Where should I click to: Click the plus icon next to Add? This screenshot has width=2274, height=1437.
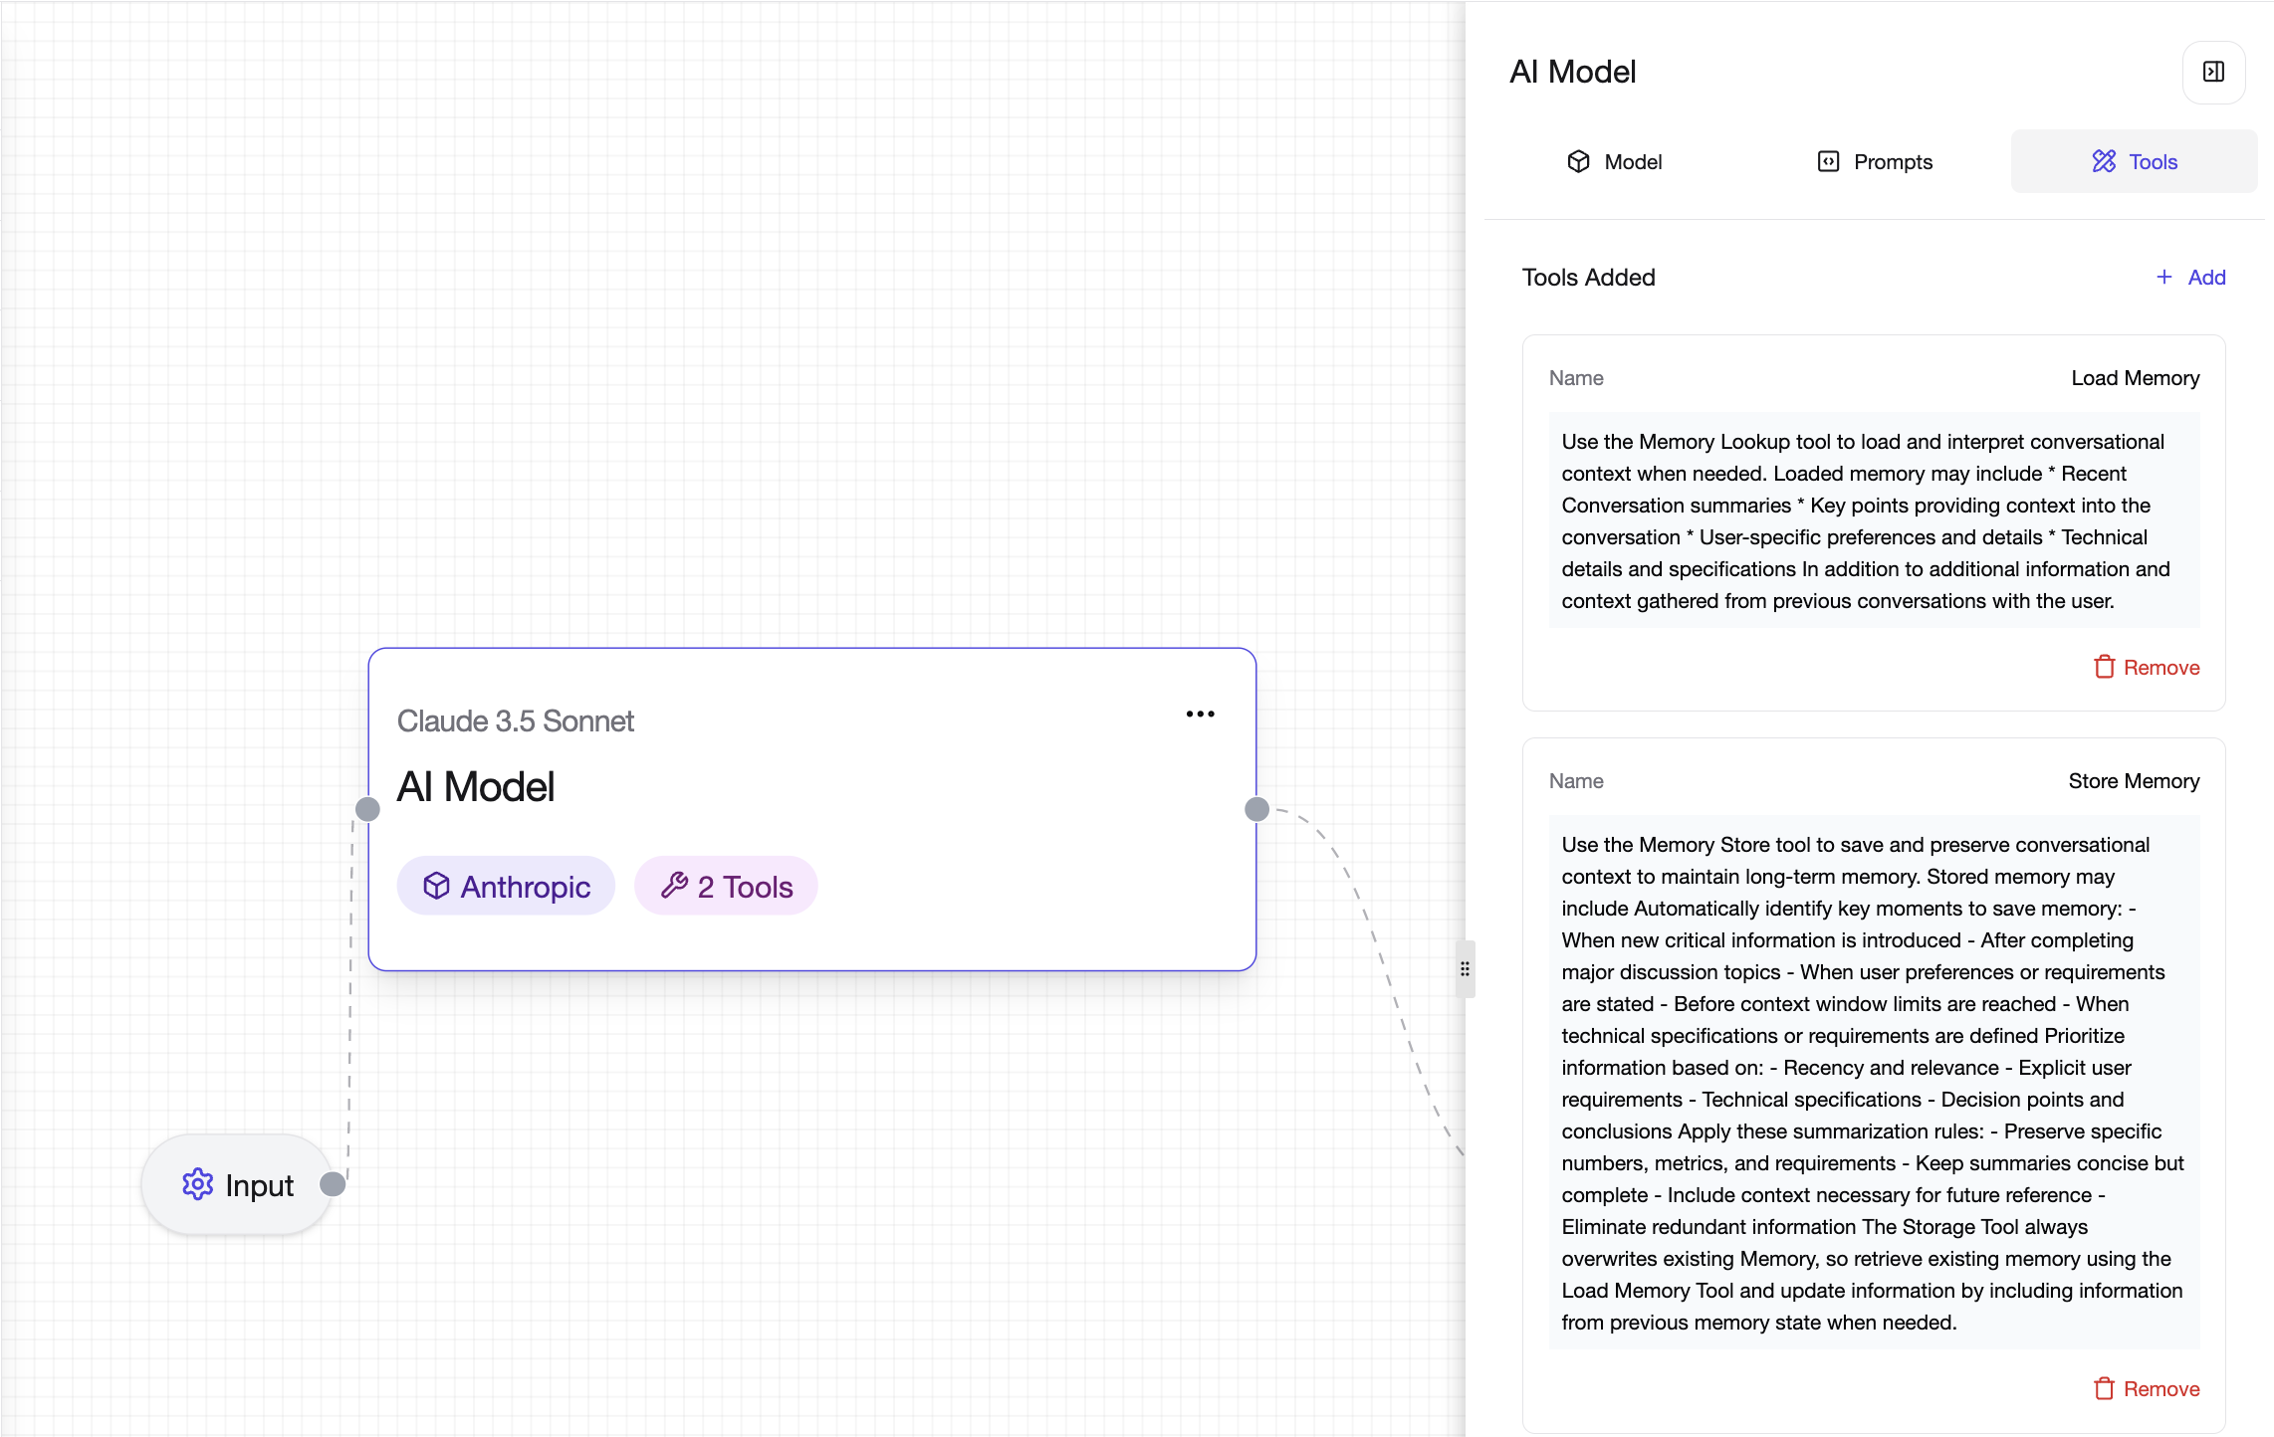tap(2164, 277)
